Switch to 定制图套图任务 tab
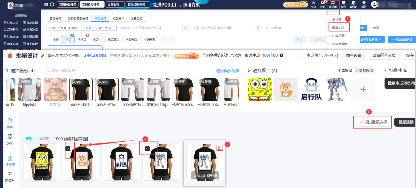The image size is (416, 188). (x=78, y=18)
